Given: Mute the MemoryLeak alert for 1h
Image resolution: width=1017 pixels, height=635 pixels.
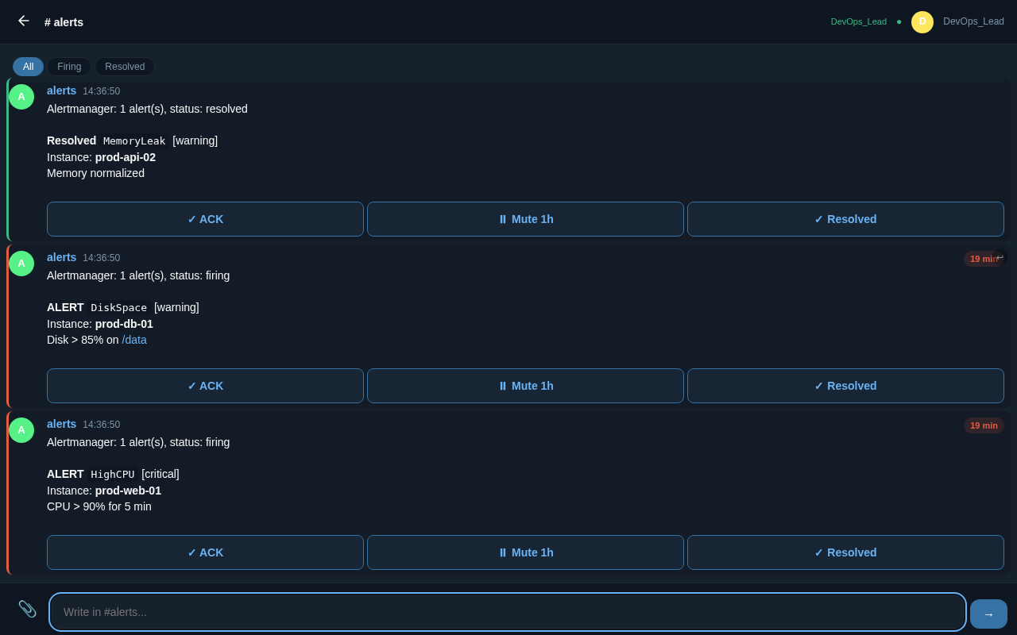Looking at the screenshot, I should (525, 219).
